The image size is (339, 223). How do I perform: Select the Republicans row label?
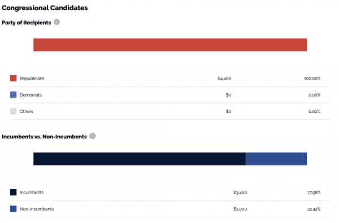click(32, 78)
